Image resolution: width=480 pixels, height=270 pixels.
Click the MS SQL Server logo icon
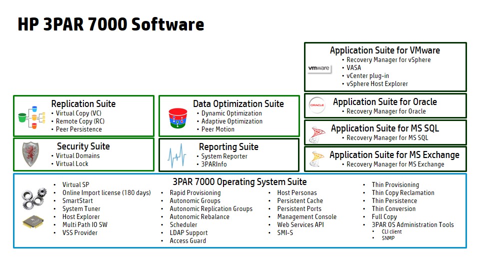pos(316,134)
